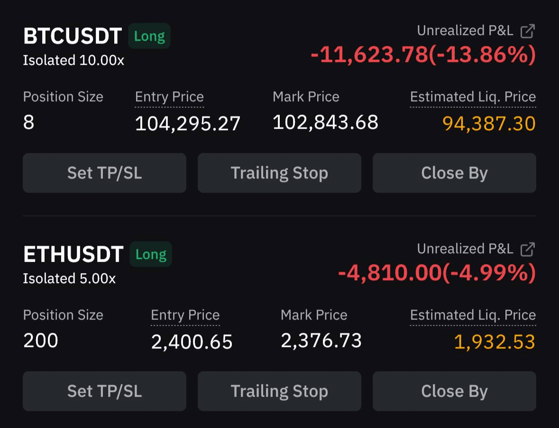Tap ETHUSDT liquidation price 1,932.53
Image resolution: width=559 pixels, height=428 pixels.
[495, 342]
